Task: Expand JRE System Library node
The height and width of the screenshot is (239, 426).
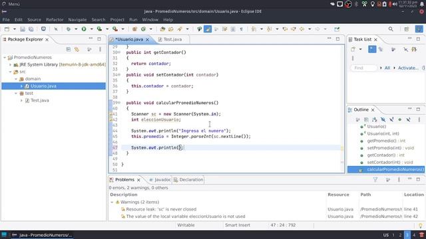Action: 11,65
